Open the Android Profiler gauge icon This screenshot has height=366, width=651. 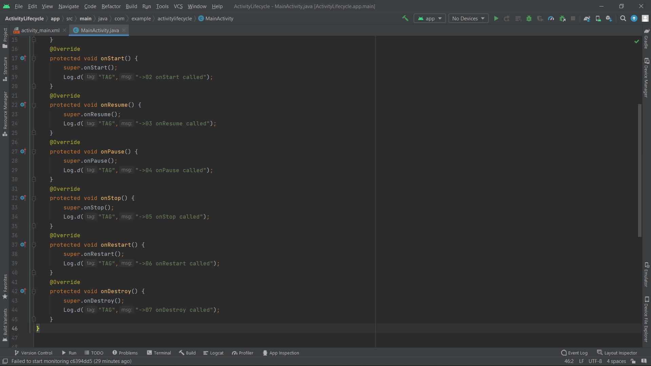pyautogui.click(x=552, y=18)
